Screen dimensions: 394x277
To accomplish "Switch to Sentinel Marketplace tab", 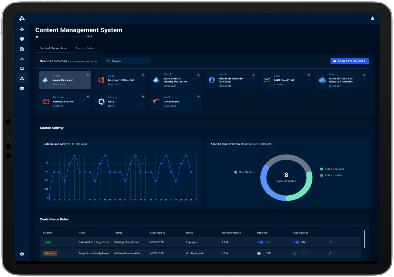I will [53, 48].
